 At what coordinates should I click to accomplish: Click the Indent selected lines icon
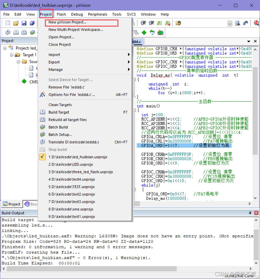point(143,23)
